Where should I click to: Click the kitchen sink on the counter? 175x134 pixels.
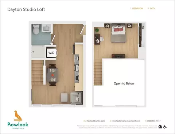tap(77, 68)
